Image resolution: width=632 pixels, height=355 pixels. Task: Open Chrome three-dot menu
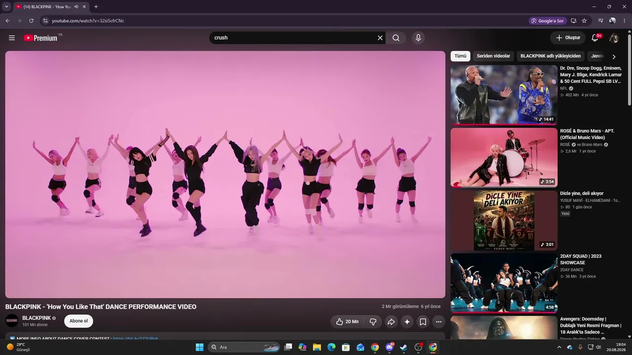pos(624,21)
